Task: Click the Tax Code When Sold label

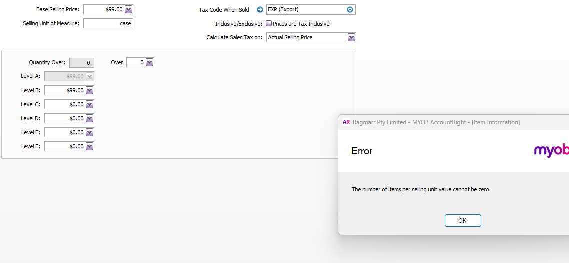Action: [x=224, y=10]
